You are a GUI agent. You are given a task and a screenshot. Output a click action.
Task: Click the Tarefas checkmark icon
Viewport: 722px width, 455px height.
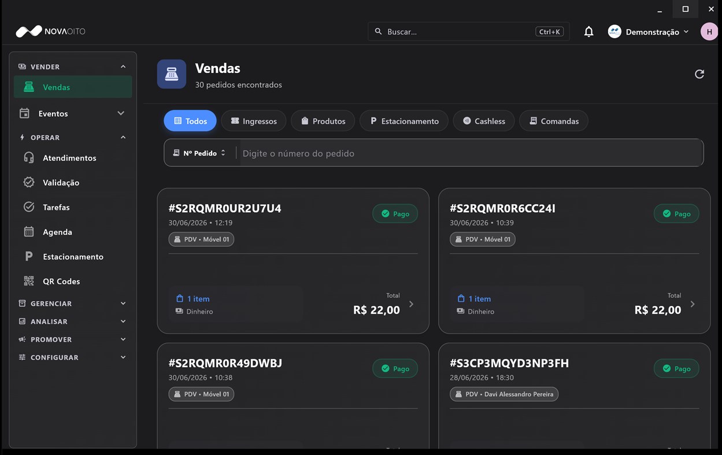coord(29,207)
